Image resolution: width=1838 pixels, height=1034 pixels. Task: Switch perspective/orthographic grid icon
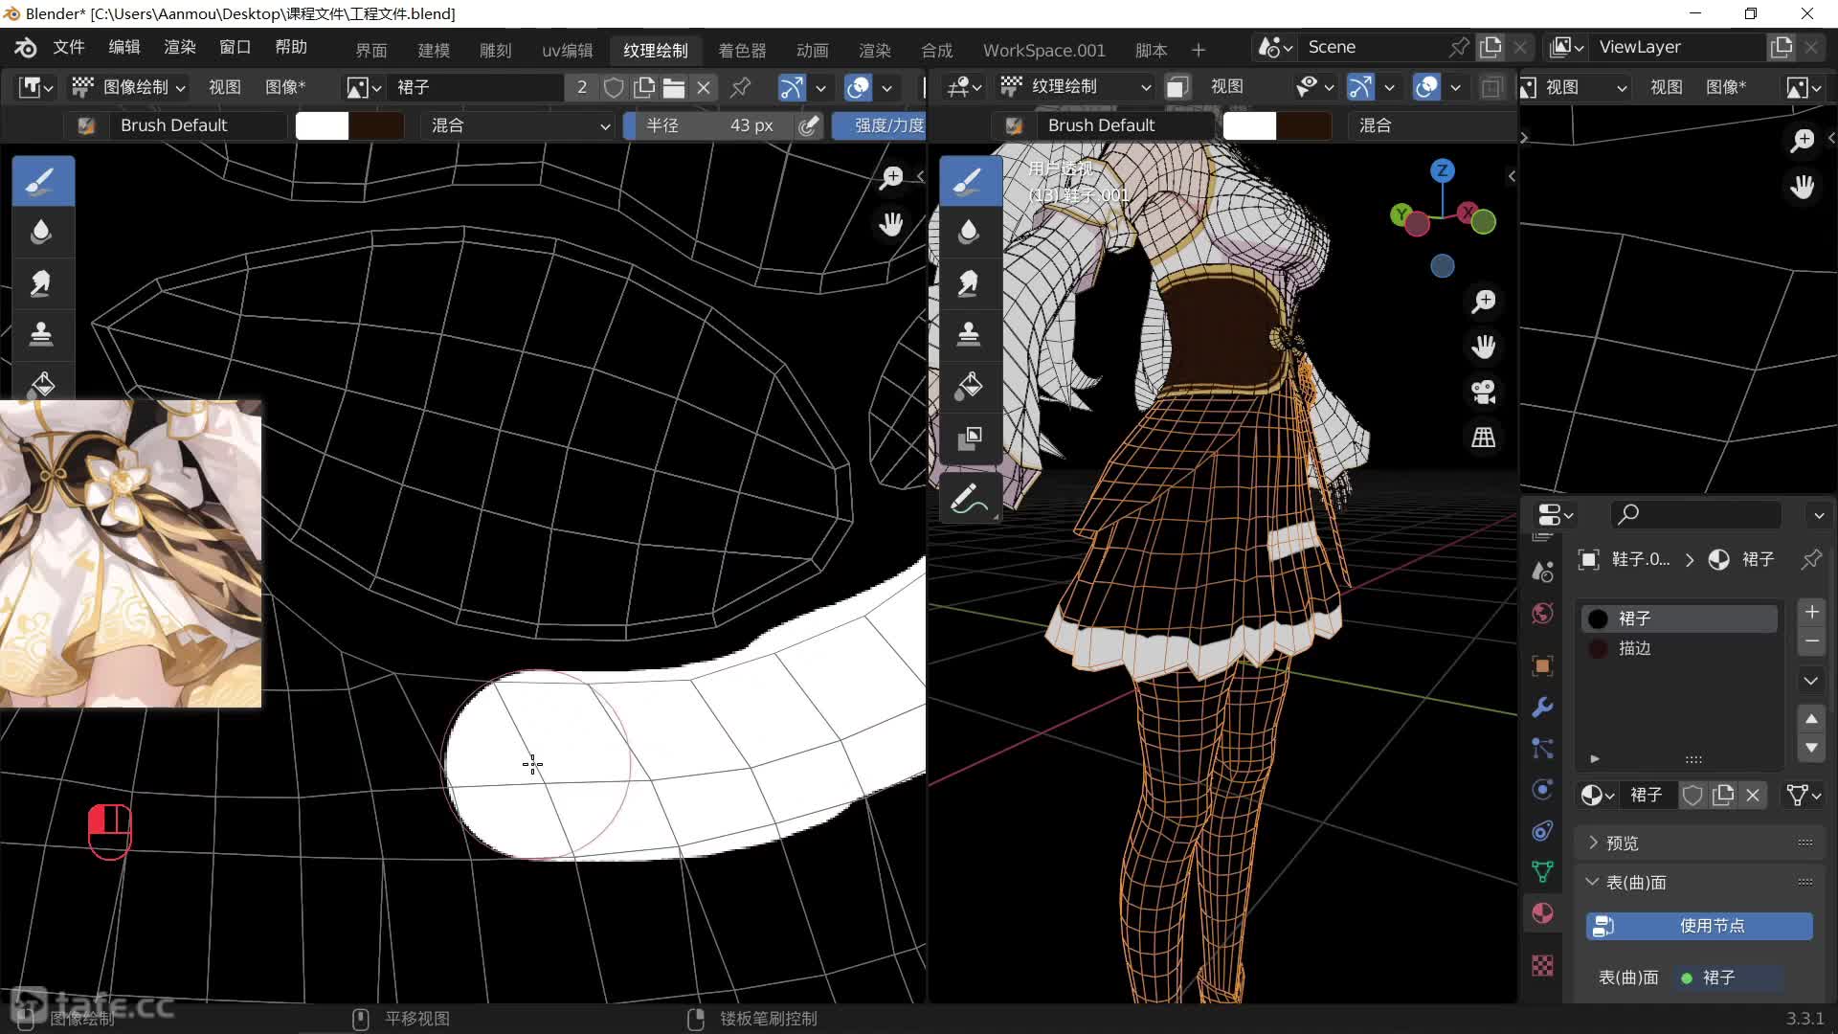coord(1484,438)
